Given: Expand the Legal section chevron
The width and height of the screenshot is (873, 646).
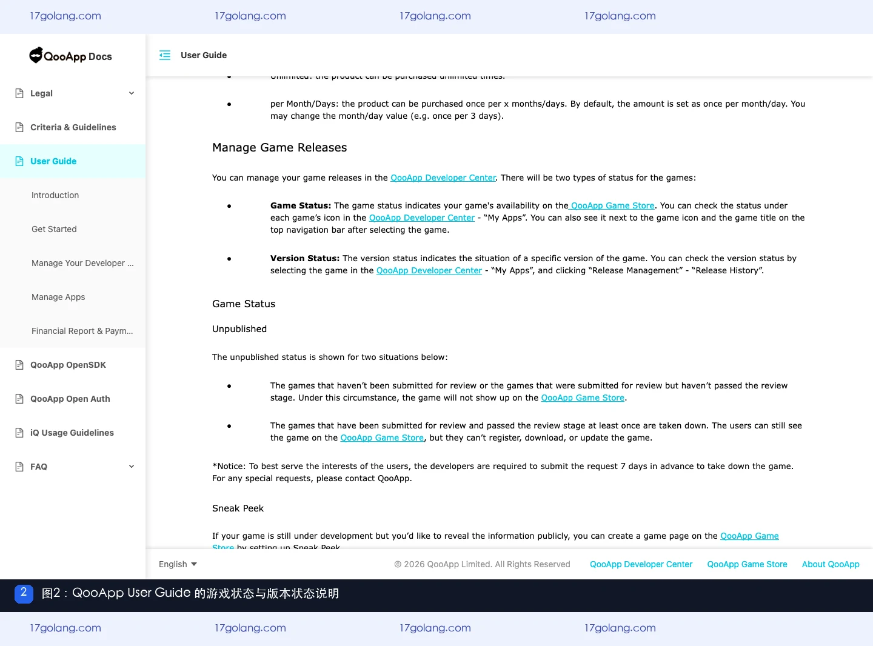Looking at the screenshot, I should 132,93.
